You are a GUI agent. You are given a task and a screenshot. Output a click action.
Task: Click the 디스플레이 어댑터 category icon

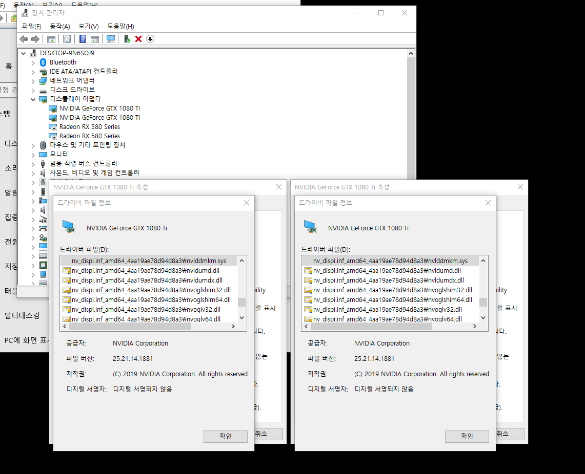click(x=43, y=99)
